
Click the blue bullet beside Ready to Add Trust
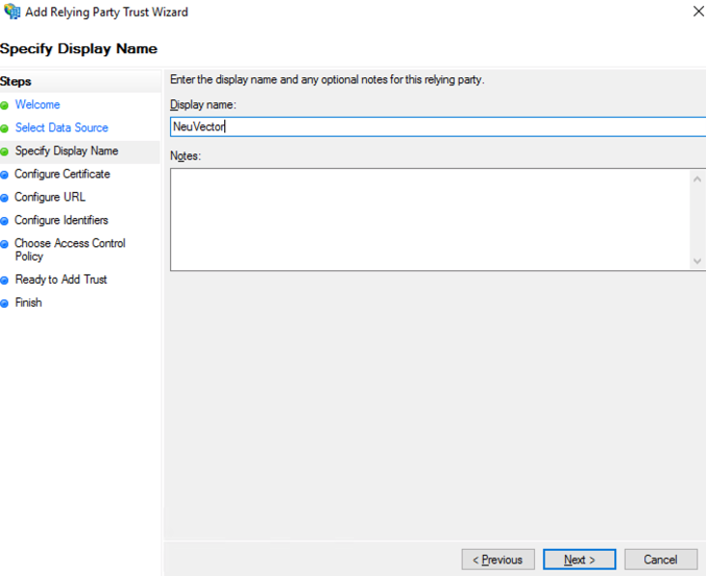coord(5,280)
